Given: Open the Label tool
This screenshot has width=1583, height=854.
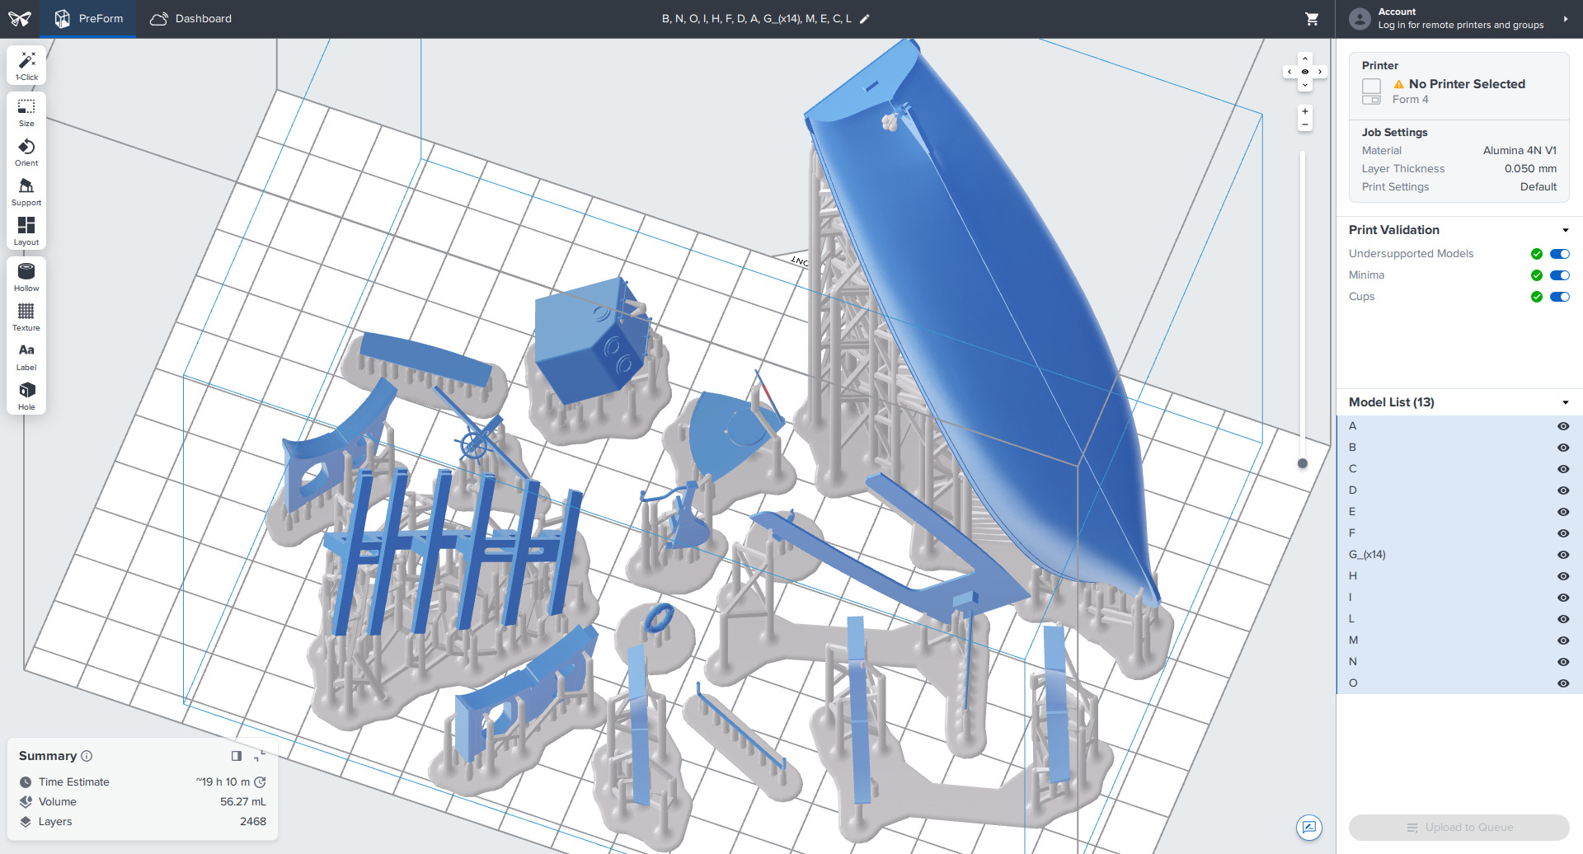Looking at the screenshot, I should (26, 356).
